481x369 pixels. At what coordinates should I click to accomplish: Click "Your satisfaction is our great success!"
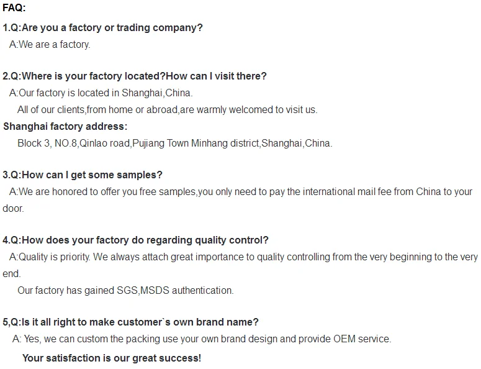point(112,358)
